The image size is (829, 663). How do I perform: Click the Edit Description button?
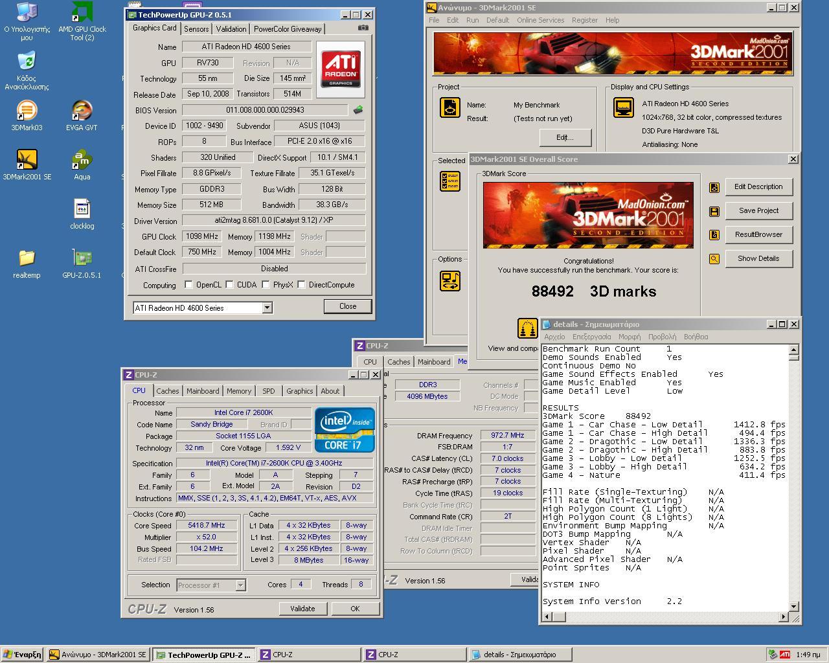758,187
